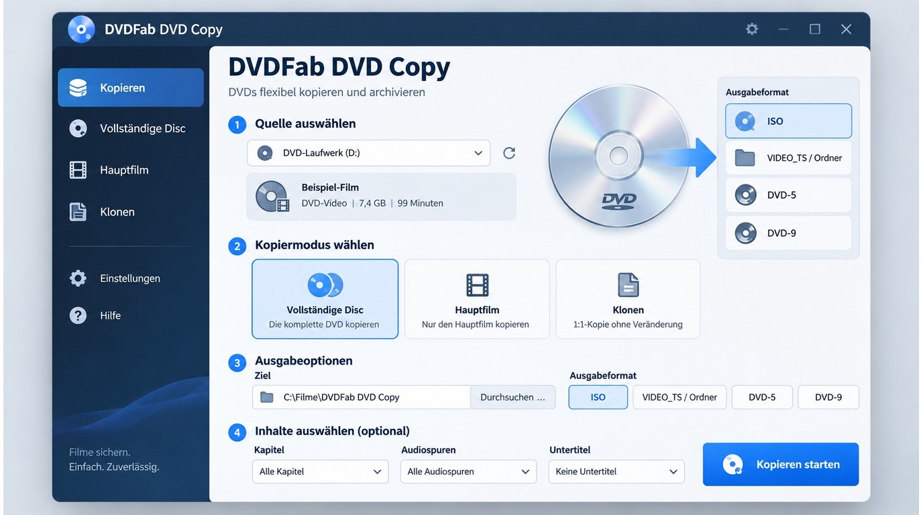Toggle ISO in the Ausgabeoptionen row

coord(598,397)
